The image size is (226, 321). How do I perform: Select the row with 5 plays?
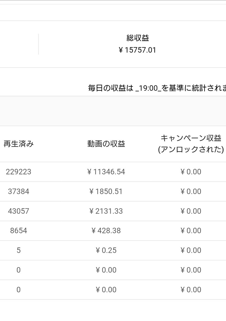[113, 250]
